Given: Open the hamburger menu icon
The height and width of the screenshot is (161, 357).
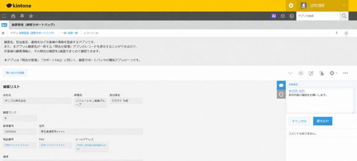Looking at the screenshot, I should pyautogui.click(x=4, y=16).
